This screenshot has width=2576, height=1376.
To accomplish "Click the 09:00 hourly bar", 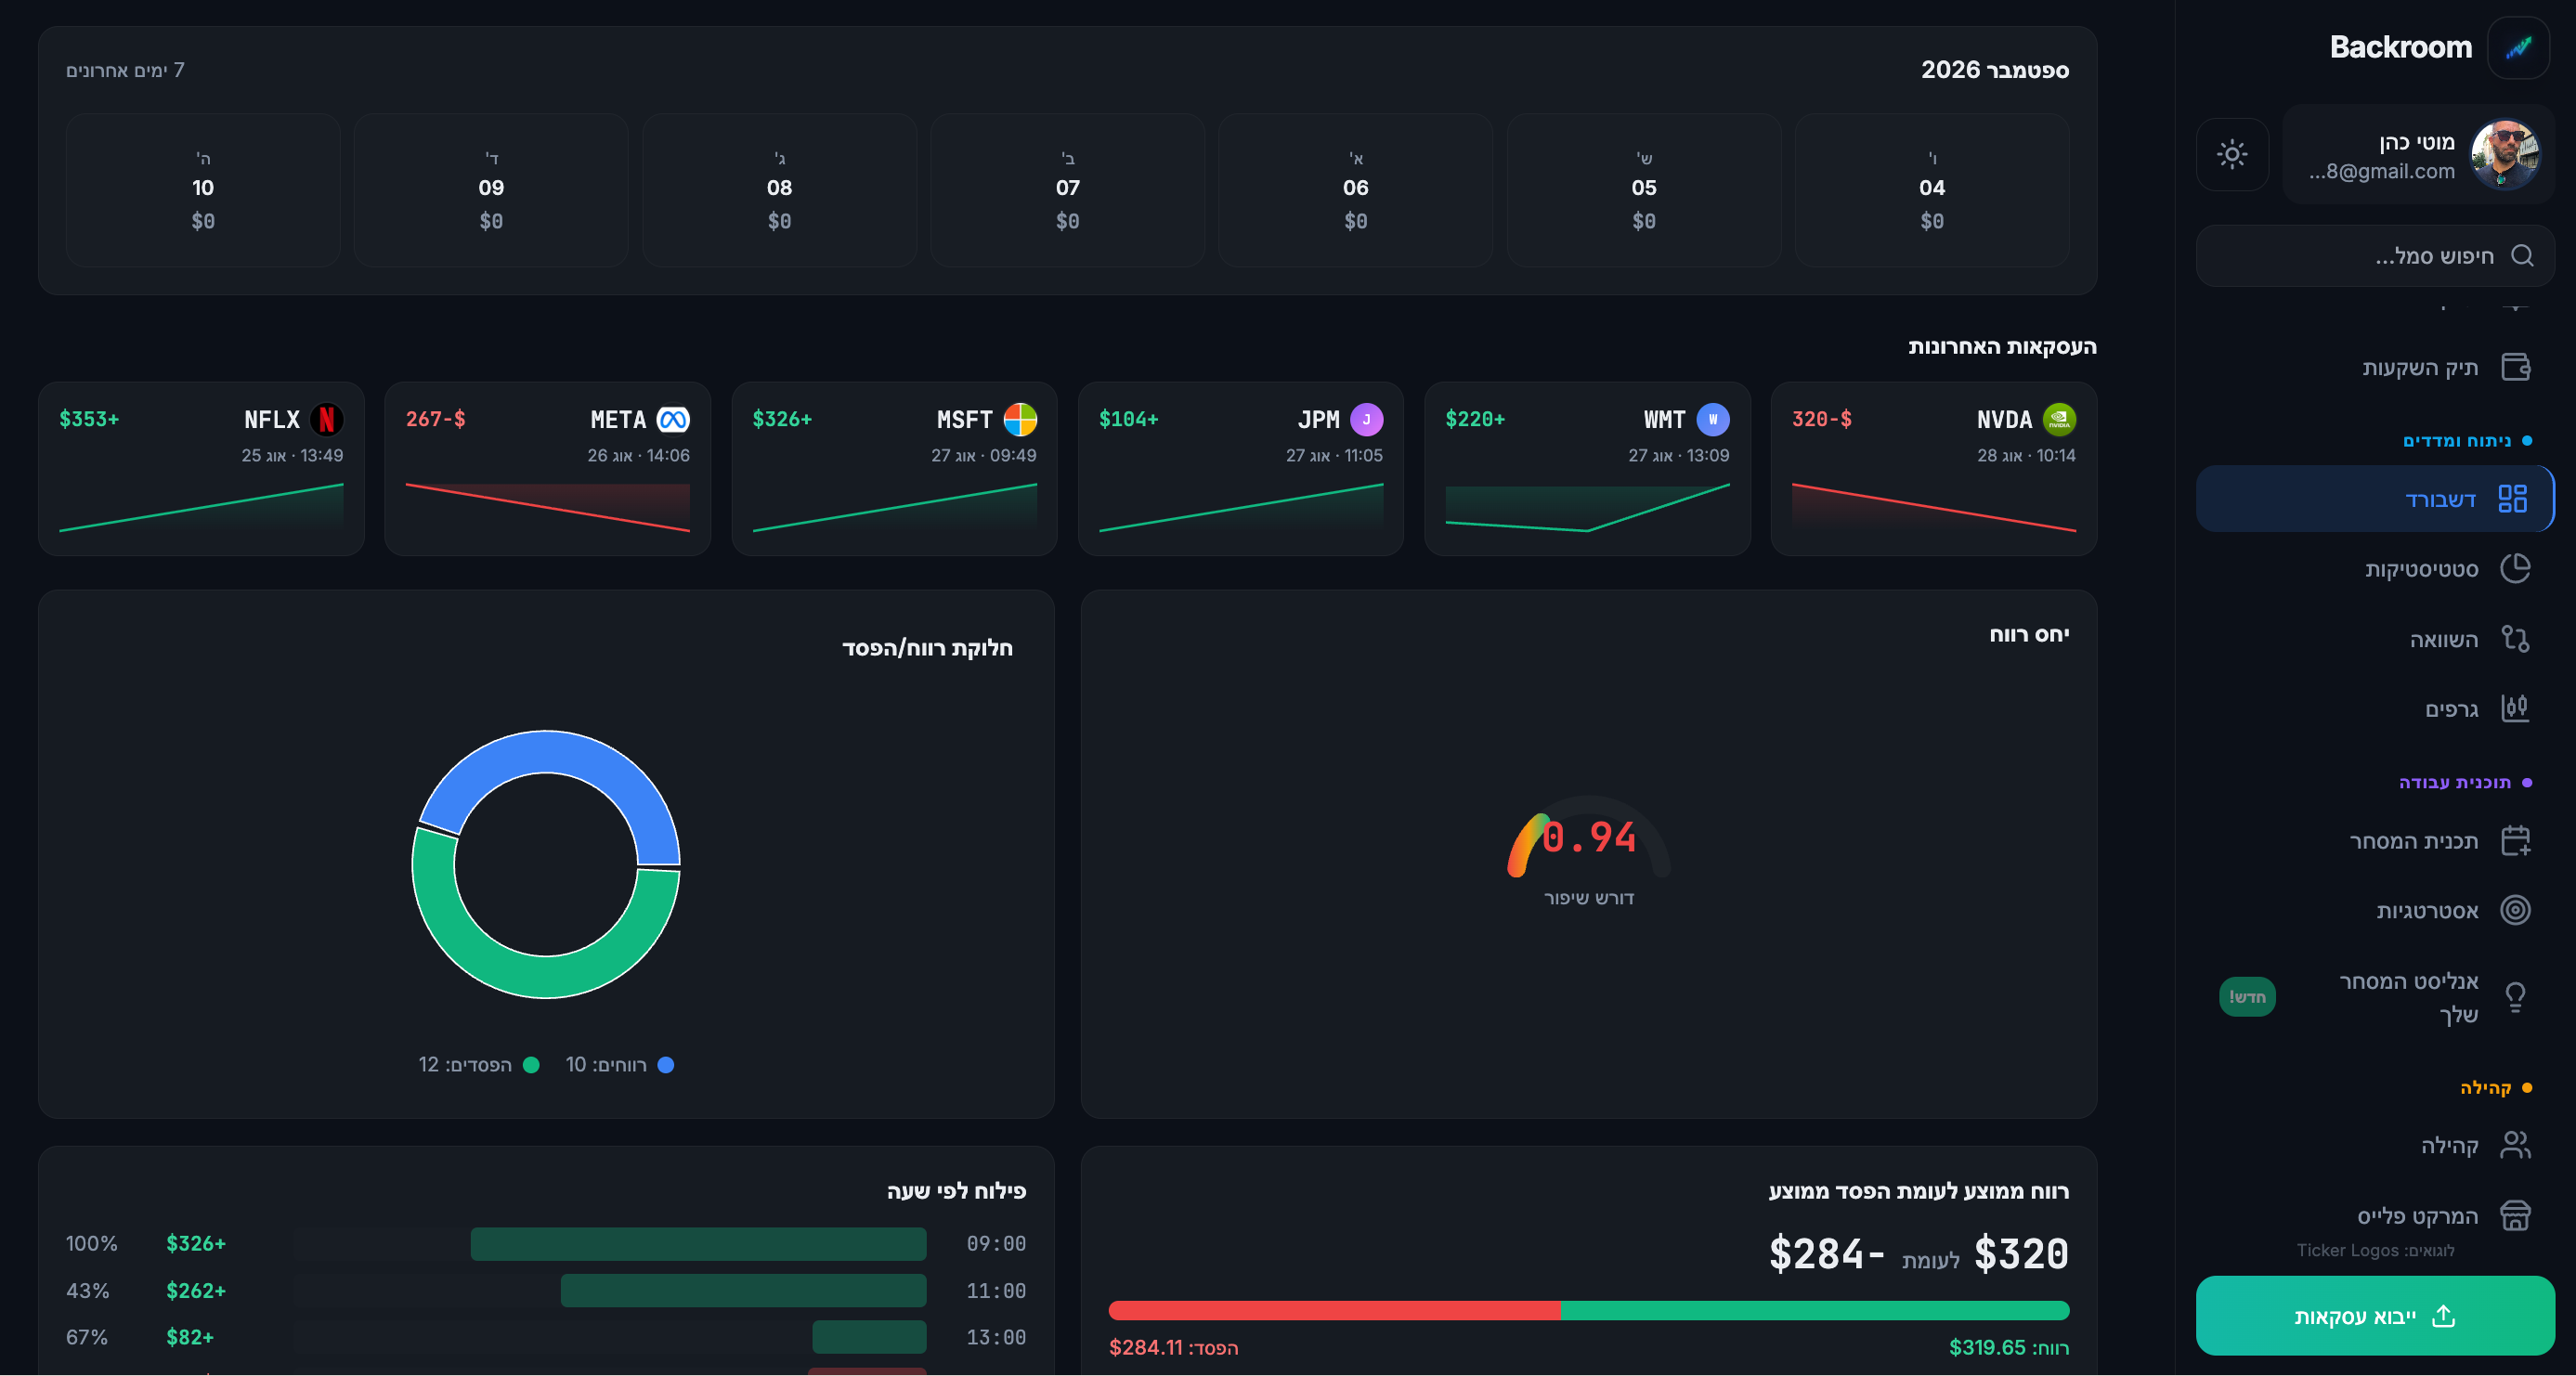I will [698, 1244].
